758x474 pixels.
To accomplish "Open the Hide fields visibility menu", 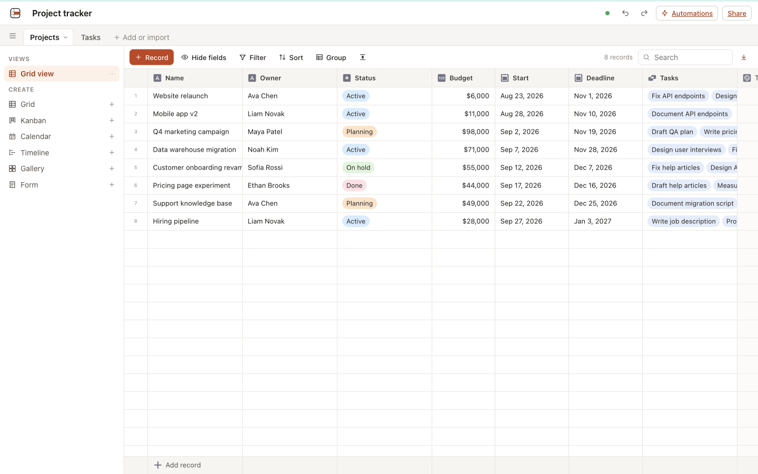I will click(x=204, y=57).
